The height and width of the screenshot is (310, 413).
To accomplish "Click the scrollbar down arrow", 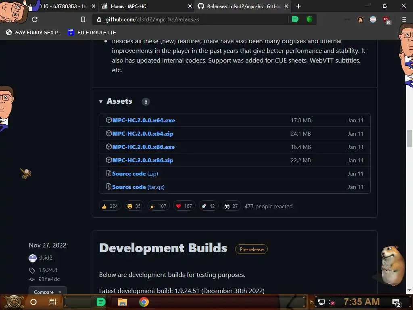I will point(409,291).
